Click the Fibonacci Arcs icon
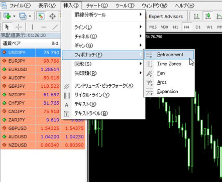 [149, 83]
